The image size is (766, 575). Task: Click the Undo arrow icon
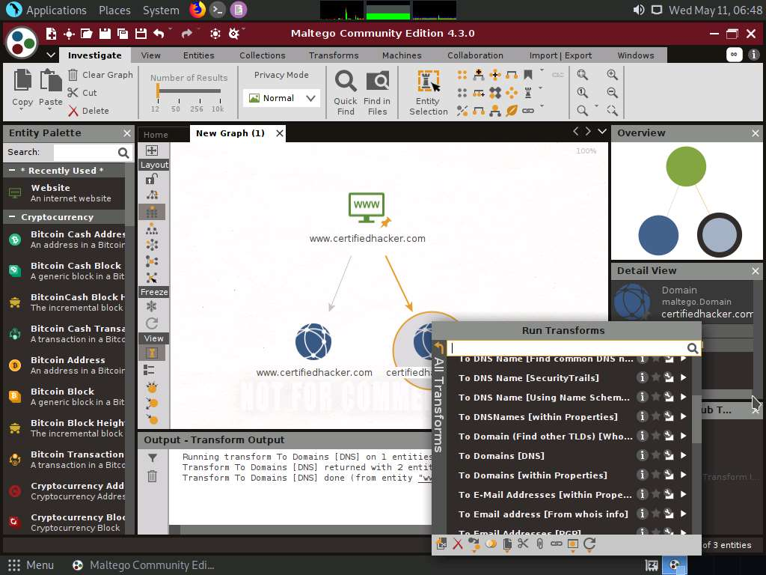point(159,33)
